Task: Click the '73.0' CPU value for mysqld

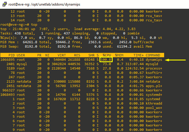Action: click(107, 64)
